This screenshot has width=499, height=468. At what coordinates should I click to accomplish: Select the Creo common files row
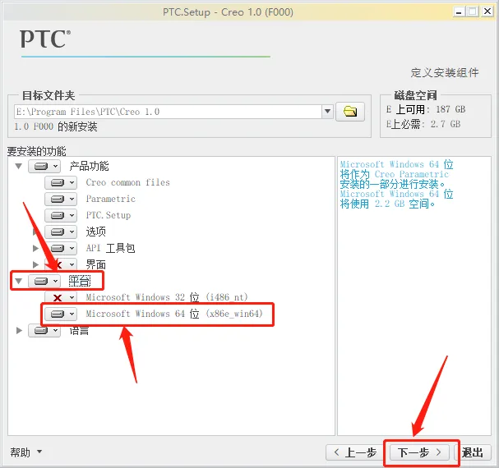pyautogui.click(x=127, y=182)
